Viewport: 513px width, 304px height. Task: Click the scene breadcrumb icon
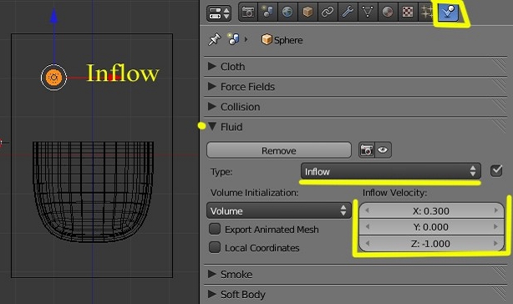(x=233, y=39)
